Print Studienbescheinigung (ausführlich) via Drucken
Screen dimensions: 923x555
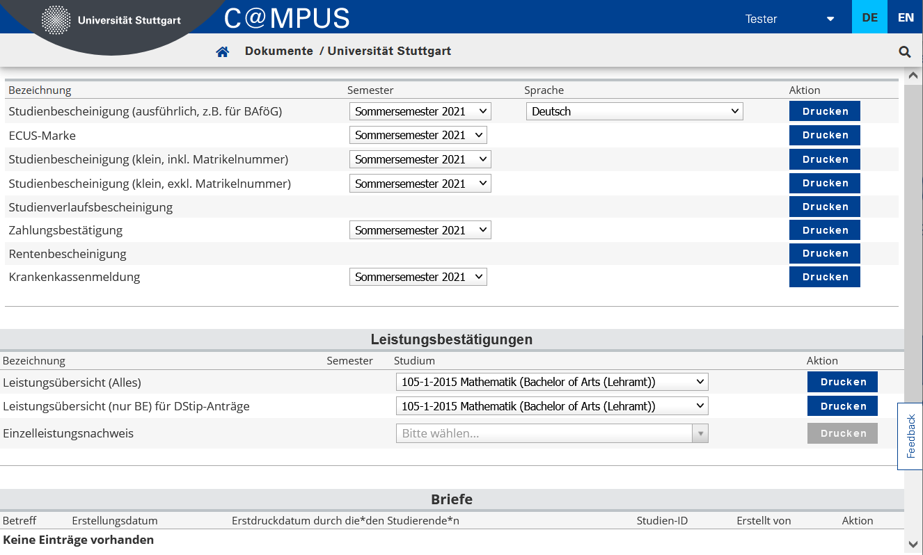[x=825, y=111]
